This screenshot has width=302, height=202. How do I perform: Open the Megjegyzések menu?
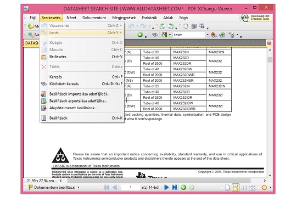tap(124, 18)
